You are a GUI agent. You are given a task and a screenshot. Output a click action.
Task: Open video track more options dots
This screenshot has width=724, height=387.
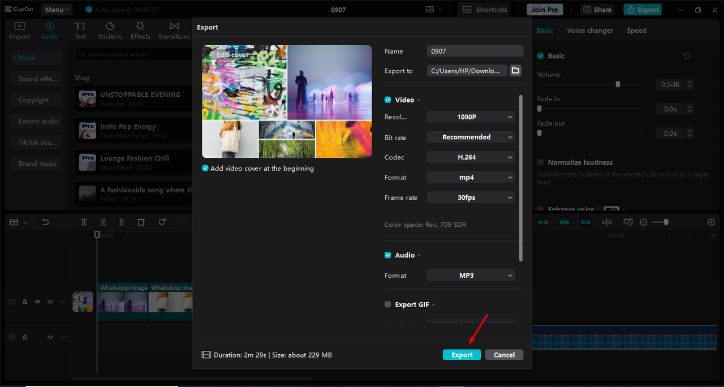[x=63, y=302]
